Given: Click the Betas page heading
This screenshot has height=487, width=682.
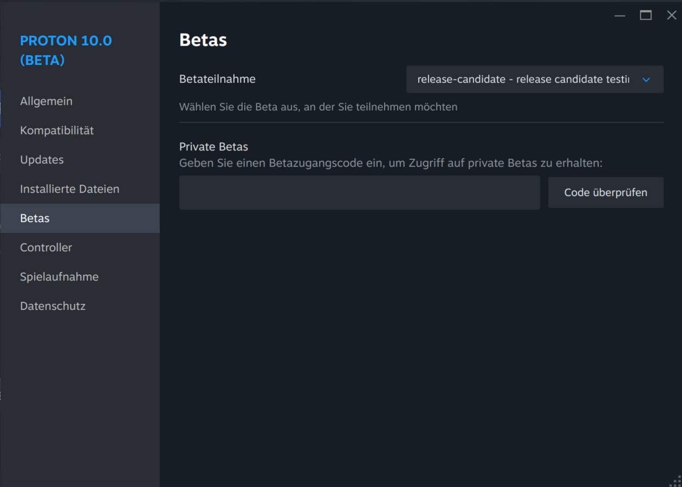Looking at the screenshot, I should click(203, 40).
